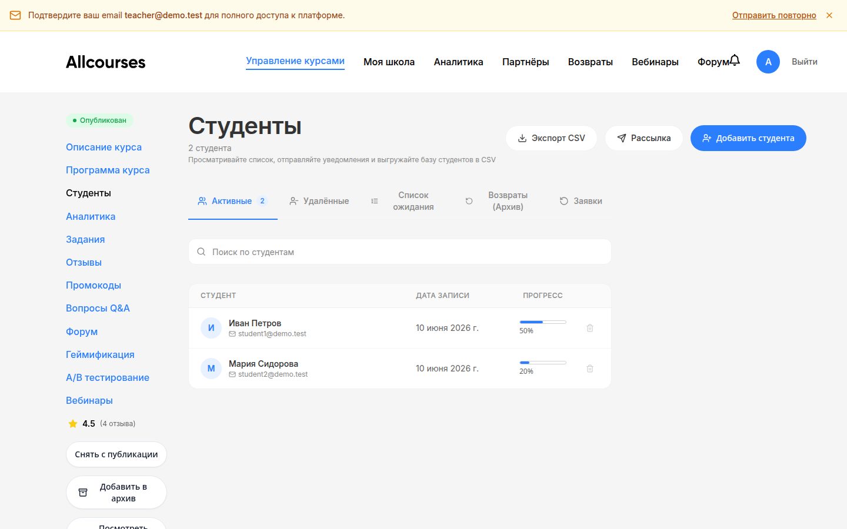Click Добавить в архив button
Viewport: 847px width, 529px height.
[116, 493]
